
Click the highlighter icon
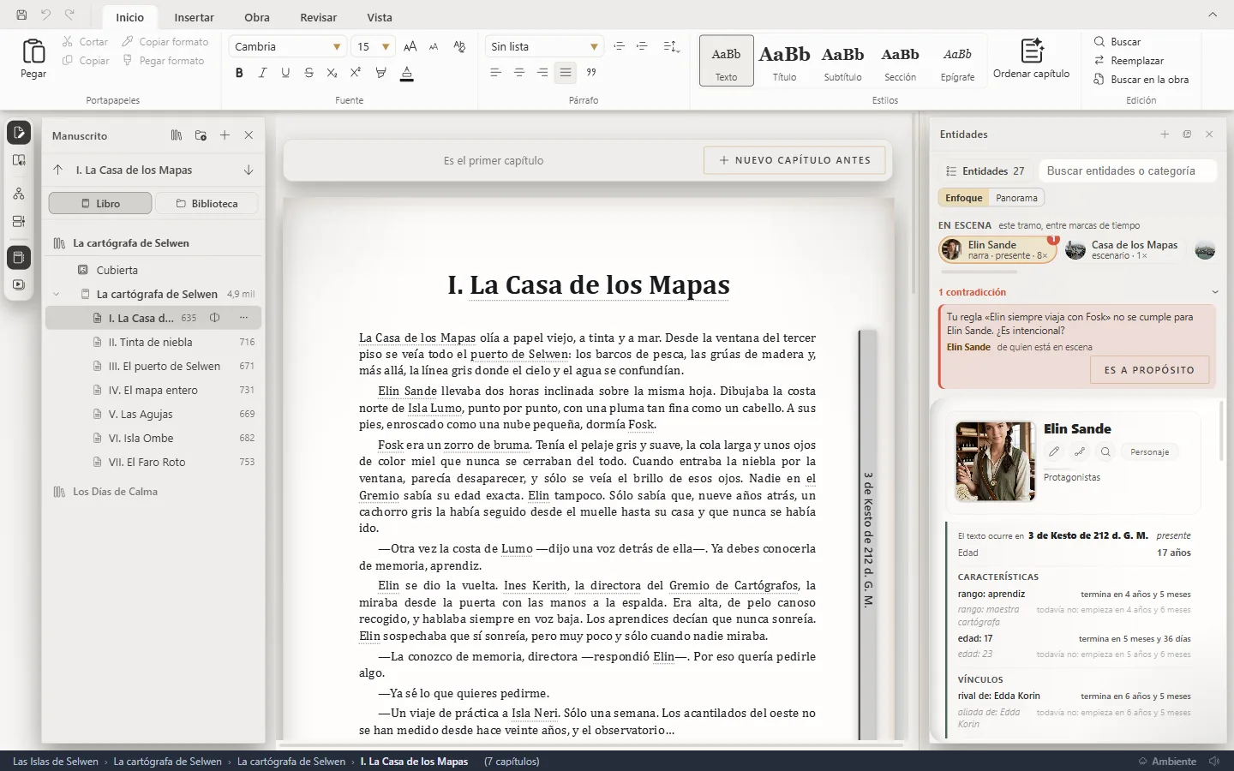(380, 73)
